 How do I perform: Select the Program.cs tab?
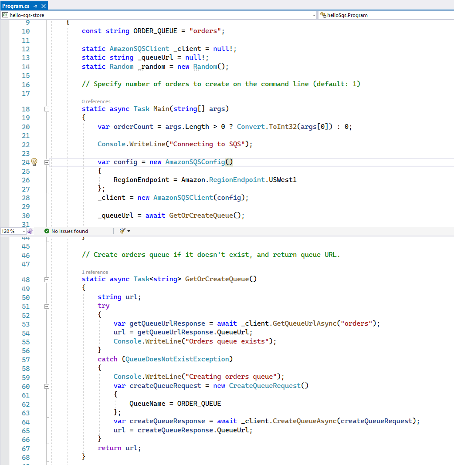click(16, 6)
